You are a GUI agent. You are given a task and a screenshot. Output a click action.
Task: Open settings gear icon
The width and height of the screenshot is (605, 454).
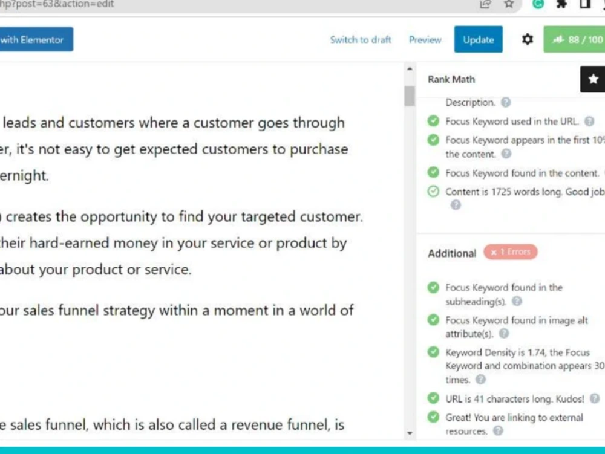click(x=527, y=39)
